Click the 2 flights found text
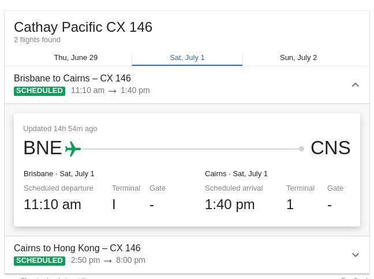Viewport: 374px width, 279px height. click(37, 40)
